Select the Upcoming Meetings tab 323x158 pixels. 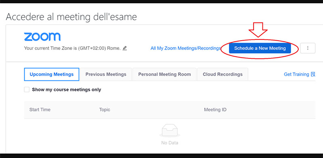pyautogui.click(x=52, y=74)
